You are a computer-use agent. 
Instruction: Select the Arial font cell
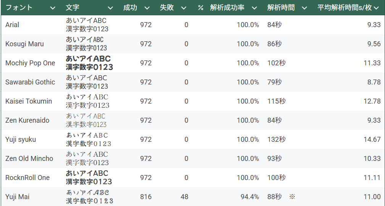pyautogui.click(x=12, y=25)
